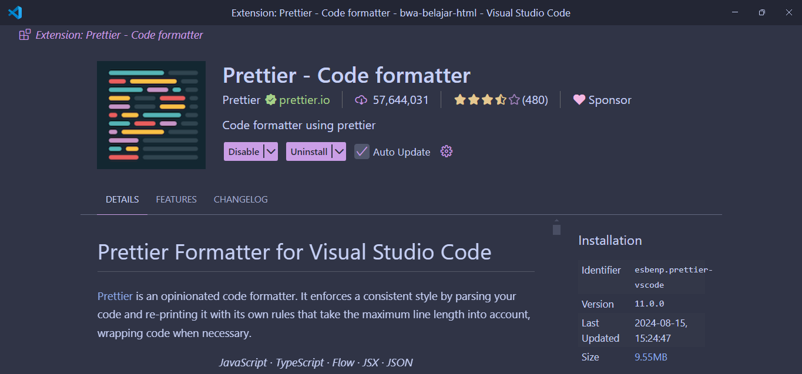Open the extension settings gear
This screenshot has width=802, height=374.
(447, 151)
